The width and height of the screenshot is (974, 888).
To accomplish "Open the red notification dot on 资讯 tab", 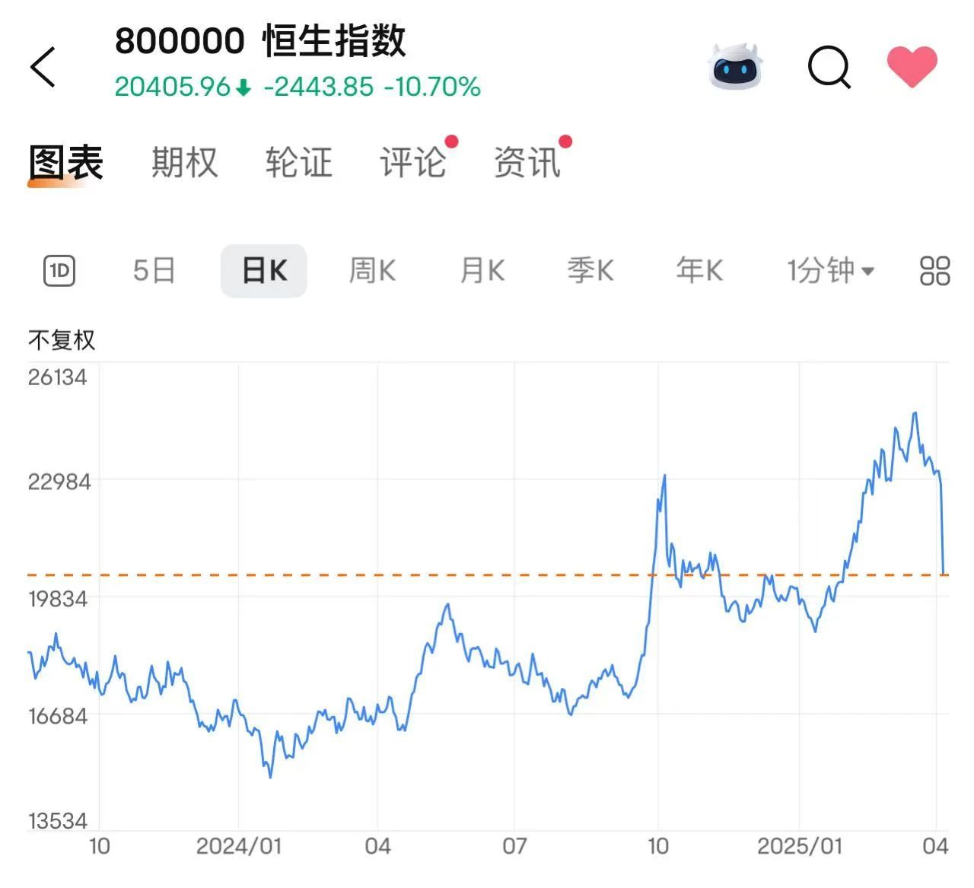I will (x=564, y=139).
